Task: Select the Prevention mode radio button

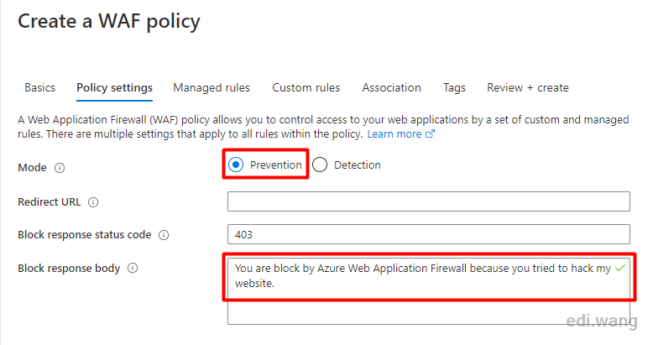Action: coord(236,165)
